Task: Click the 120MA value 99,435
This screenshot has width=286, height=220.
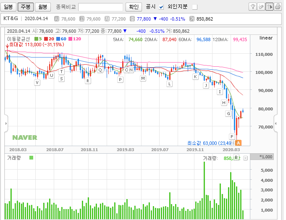Action: (240, 39)
